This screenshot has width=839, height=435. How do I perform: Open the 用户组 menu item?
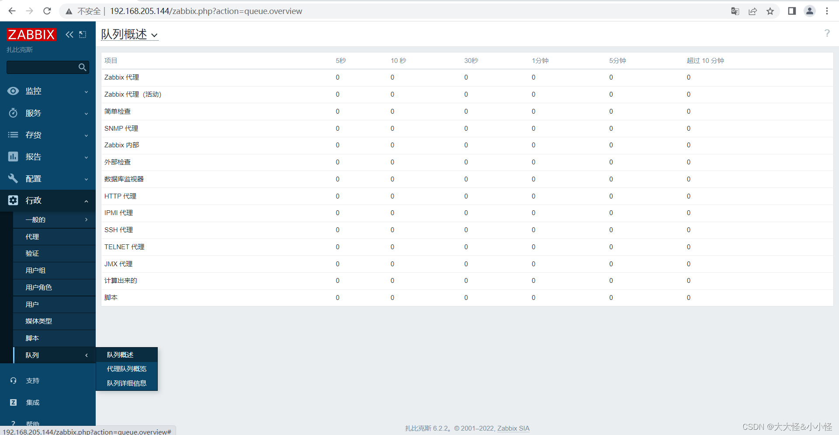(54, 271)
